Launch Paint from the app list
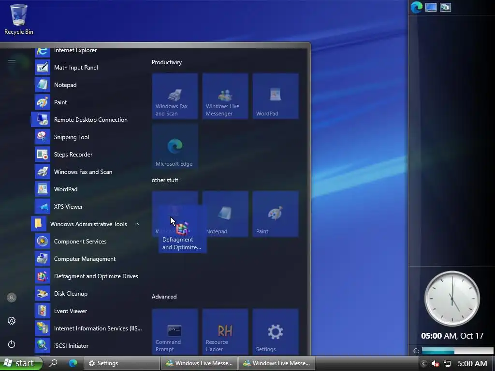The image size is (495, 371). [88, 102]
